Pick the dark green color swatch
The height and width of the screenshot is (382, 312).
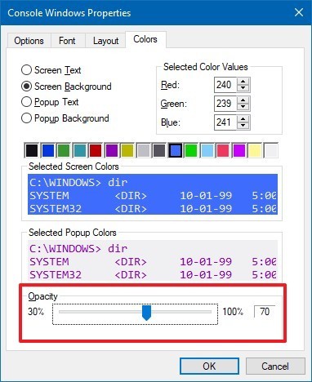coord(64,150)
